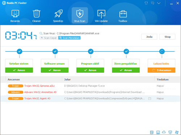Click the magnifier icon beside Scan Virus
Viewport: 181px width, 135px height.
[41, 33]
